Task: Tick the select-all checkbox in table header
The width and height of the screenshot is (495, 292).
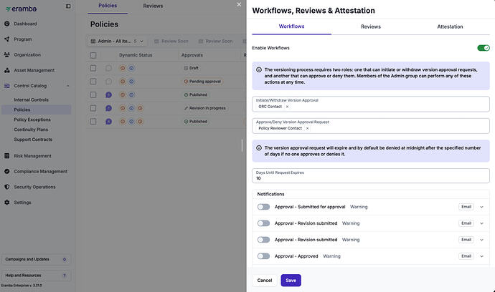Action: [93, 55]
